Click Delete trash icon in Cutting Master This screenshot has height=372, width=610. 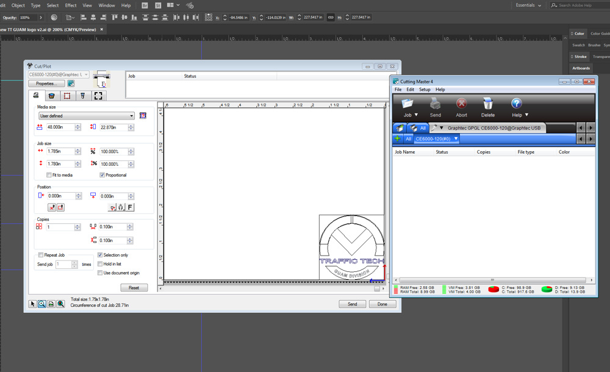pos(488,104)
